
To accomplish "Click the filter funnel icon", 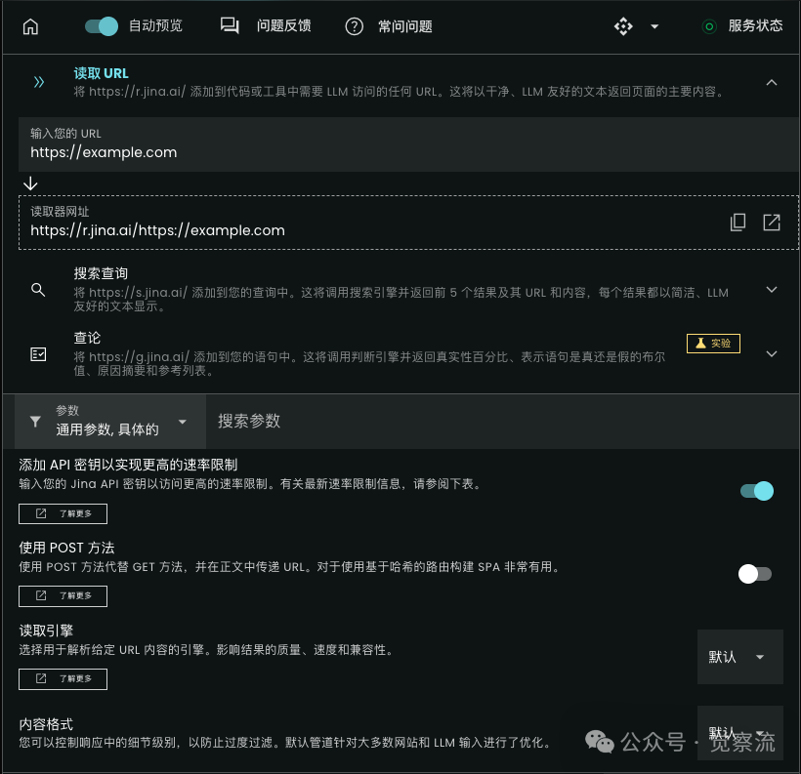I will point(35,422).
